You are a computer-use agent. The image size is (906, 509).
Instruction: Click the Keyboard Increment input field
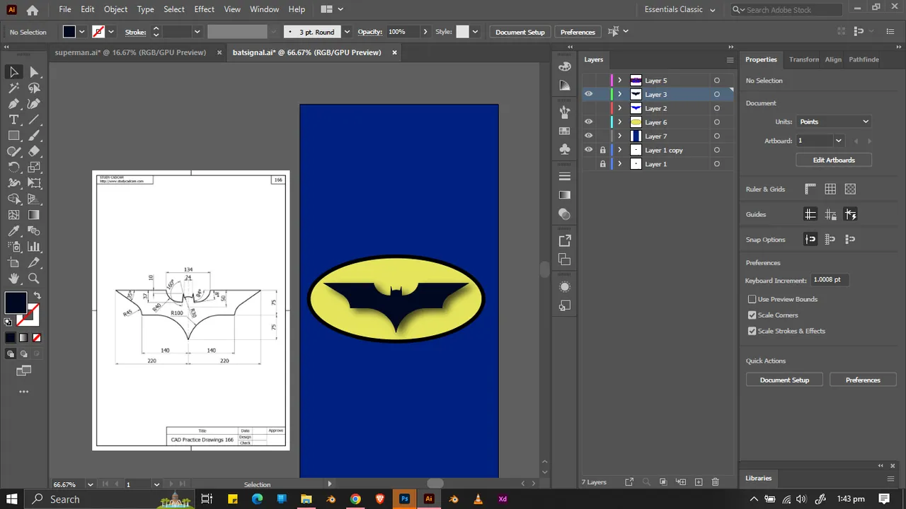(830, 280)
